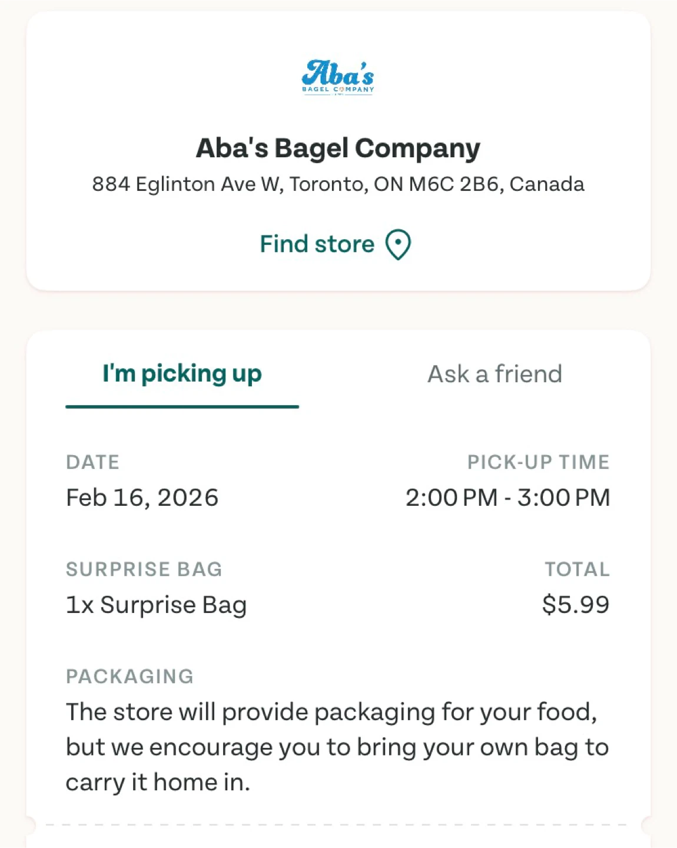The width and height of the screenshot is (677, 848).
Task: Click the TOTAL label
Action: (x=577, y=569)
